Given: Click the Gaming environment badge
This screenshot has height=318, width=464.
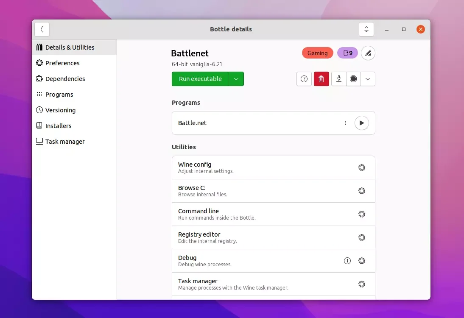Looking at the screenshot, I should [x=318, y=53].
